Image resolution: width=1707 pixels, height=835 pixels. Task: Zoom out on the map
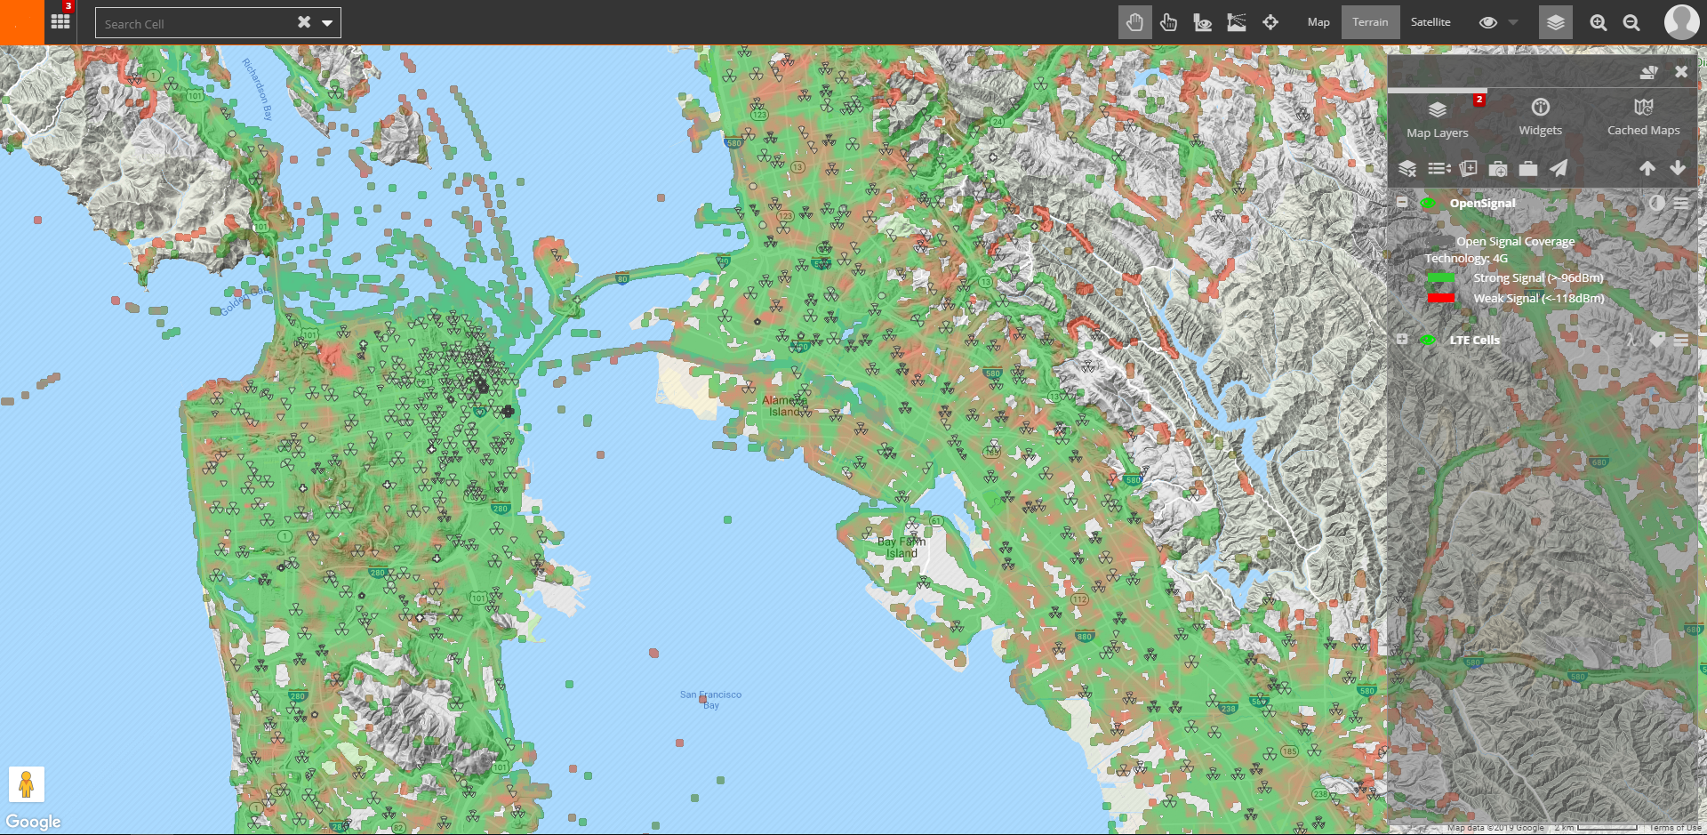coord(1631,23)
